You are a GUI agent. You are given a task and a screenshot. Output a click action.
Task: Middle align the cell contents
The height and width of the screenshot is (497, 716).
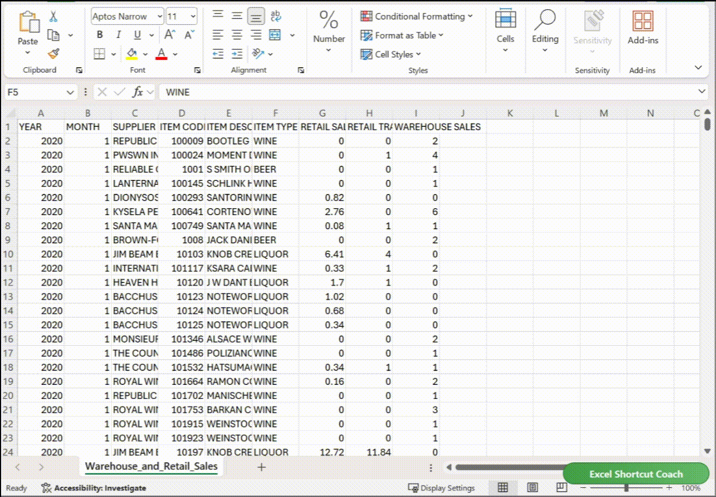coord(237,16)
